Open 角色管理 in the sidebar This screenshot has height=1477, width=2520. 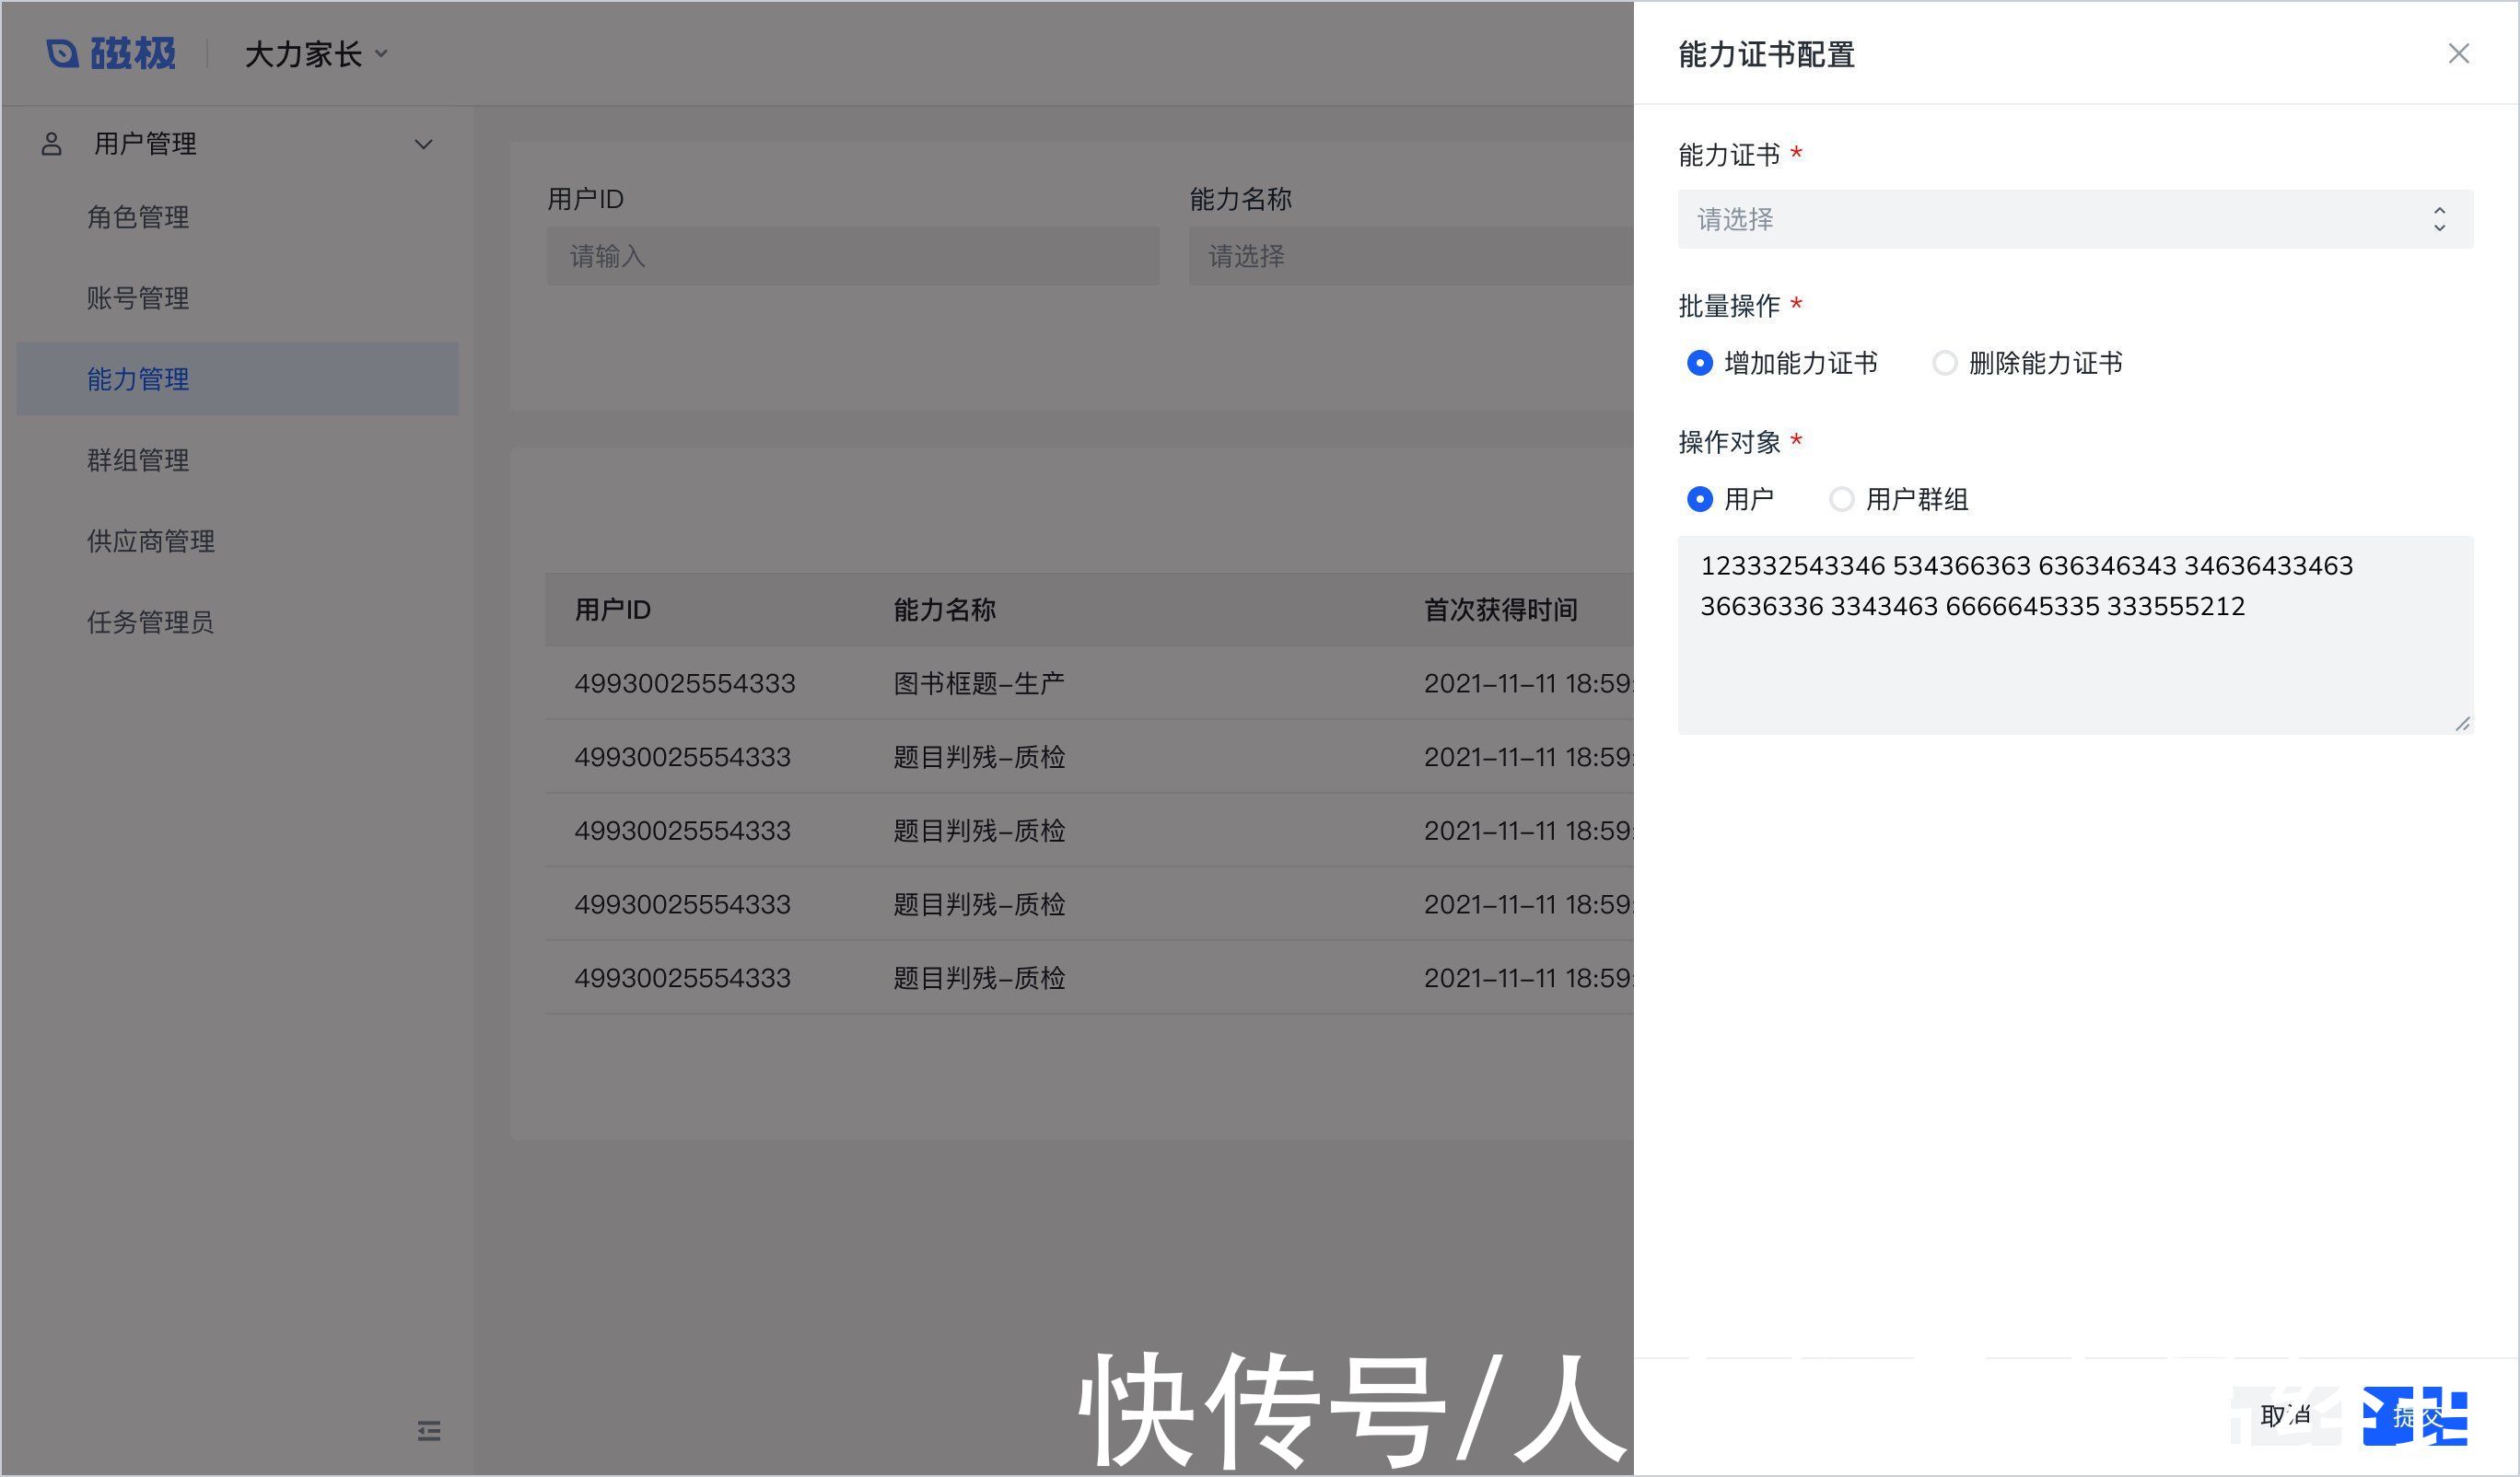click(138, 217)
